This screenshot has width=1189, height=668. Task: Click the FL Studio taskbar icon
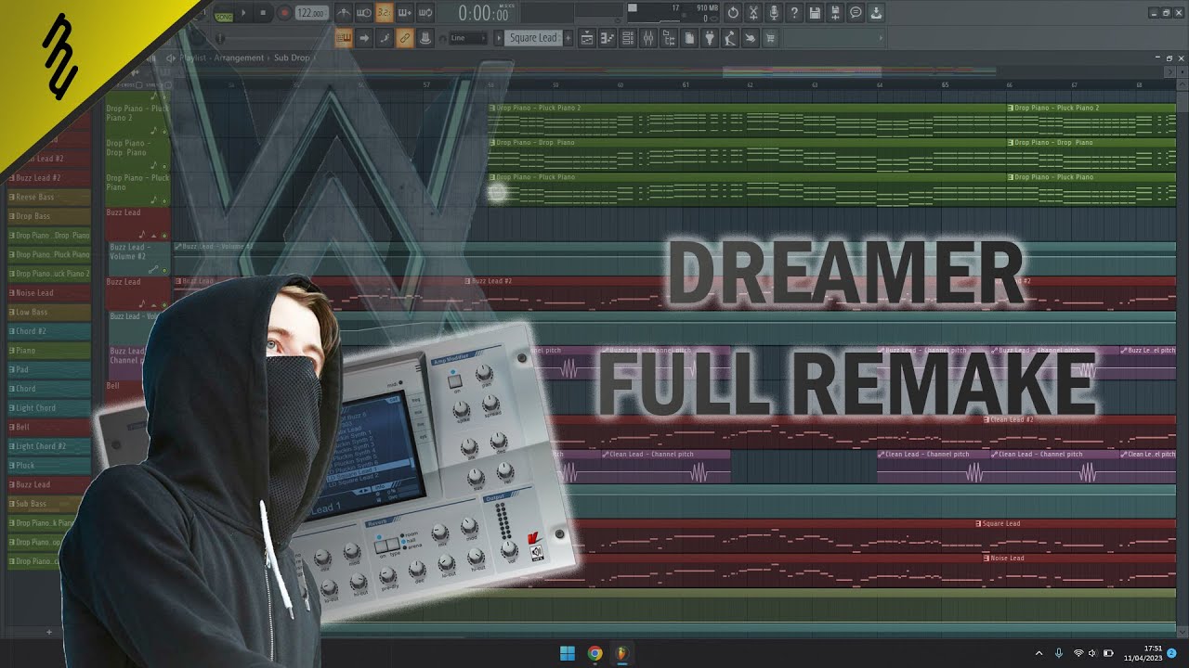621,653
